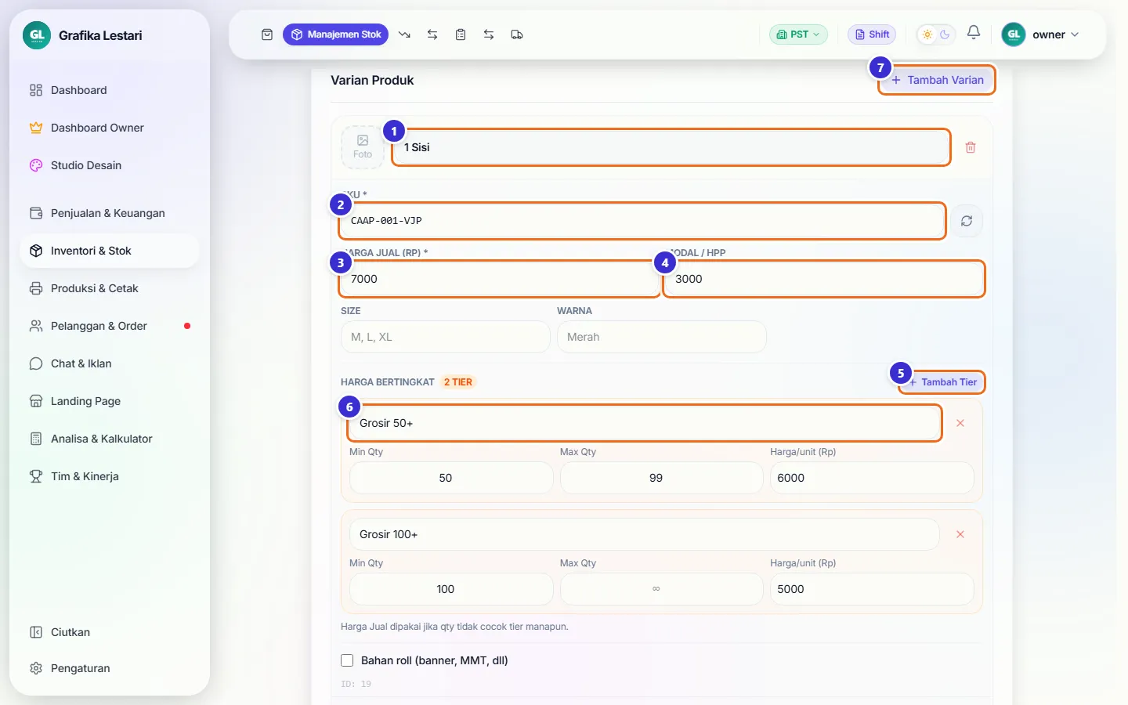Click the Size input field
Viewport: 1128px width, 705px height.
(446, 337)
